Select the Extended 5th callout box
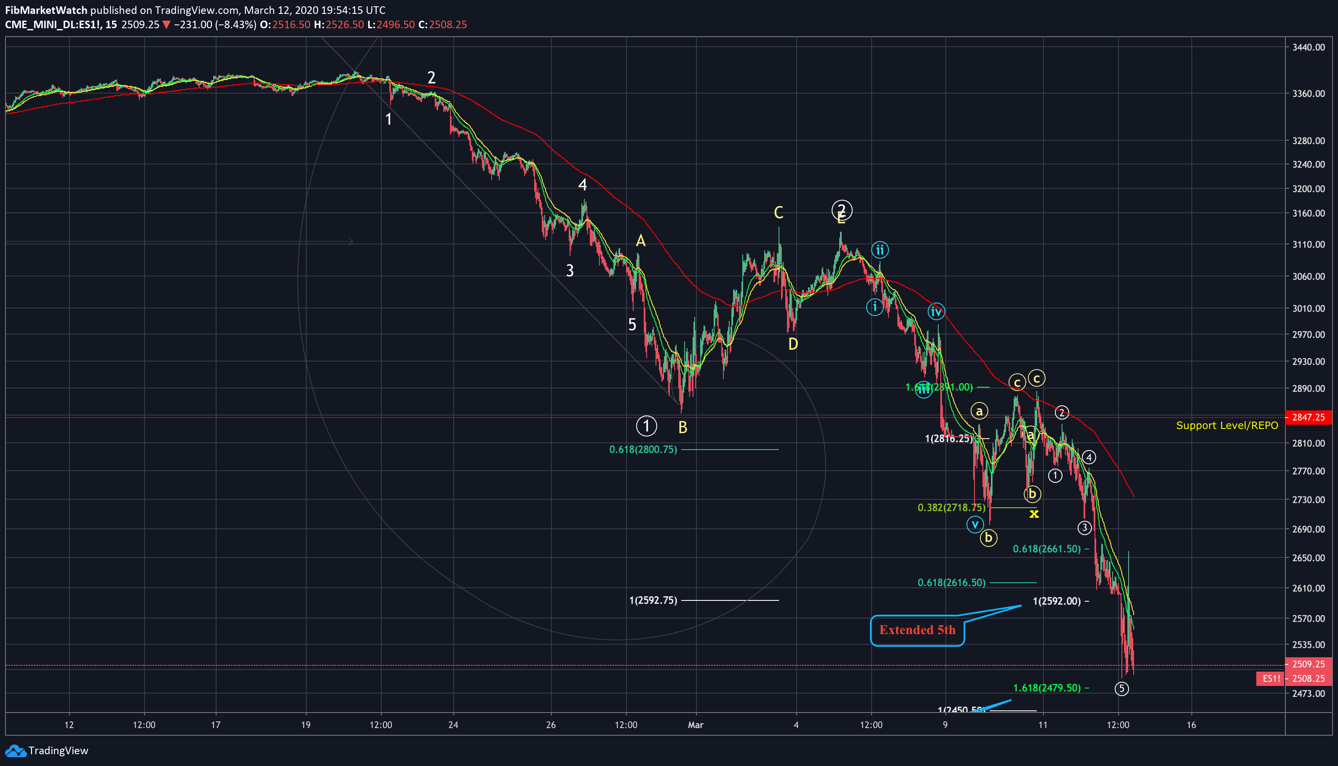The height and width of the screenshot is (766, 1338). tap(917, 630)
